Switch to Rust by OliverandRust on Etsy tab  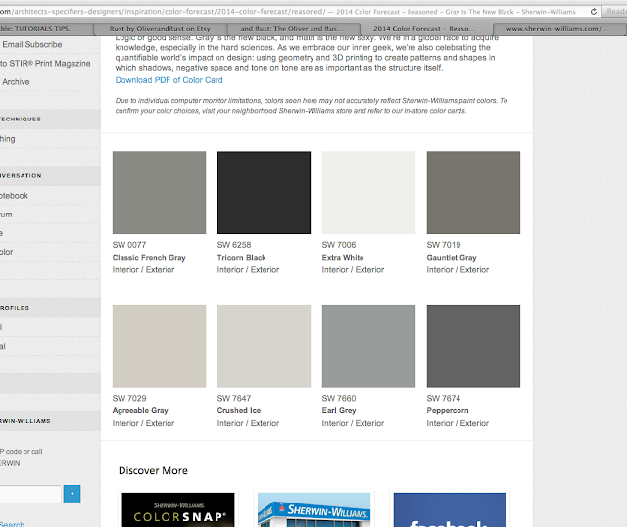pyautogui.click(x=160, y=29)
